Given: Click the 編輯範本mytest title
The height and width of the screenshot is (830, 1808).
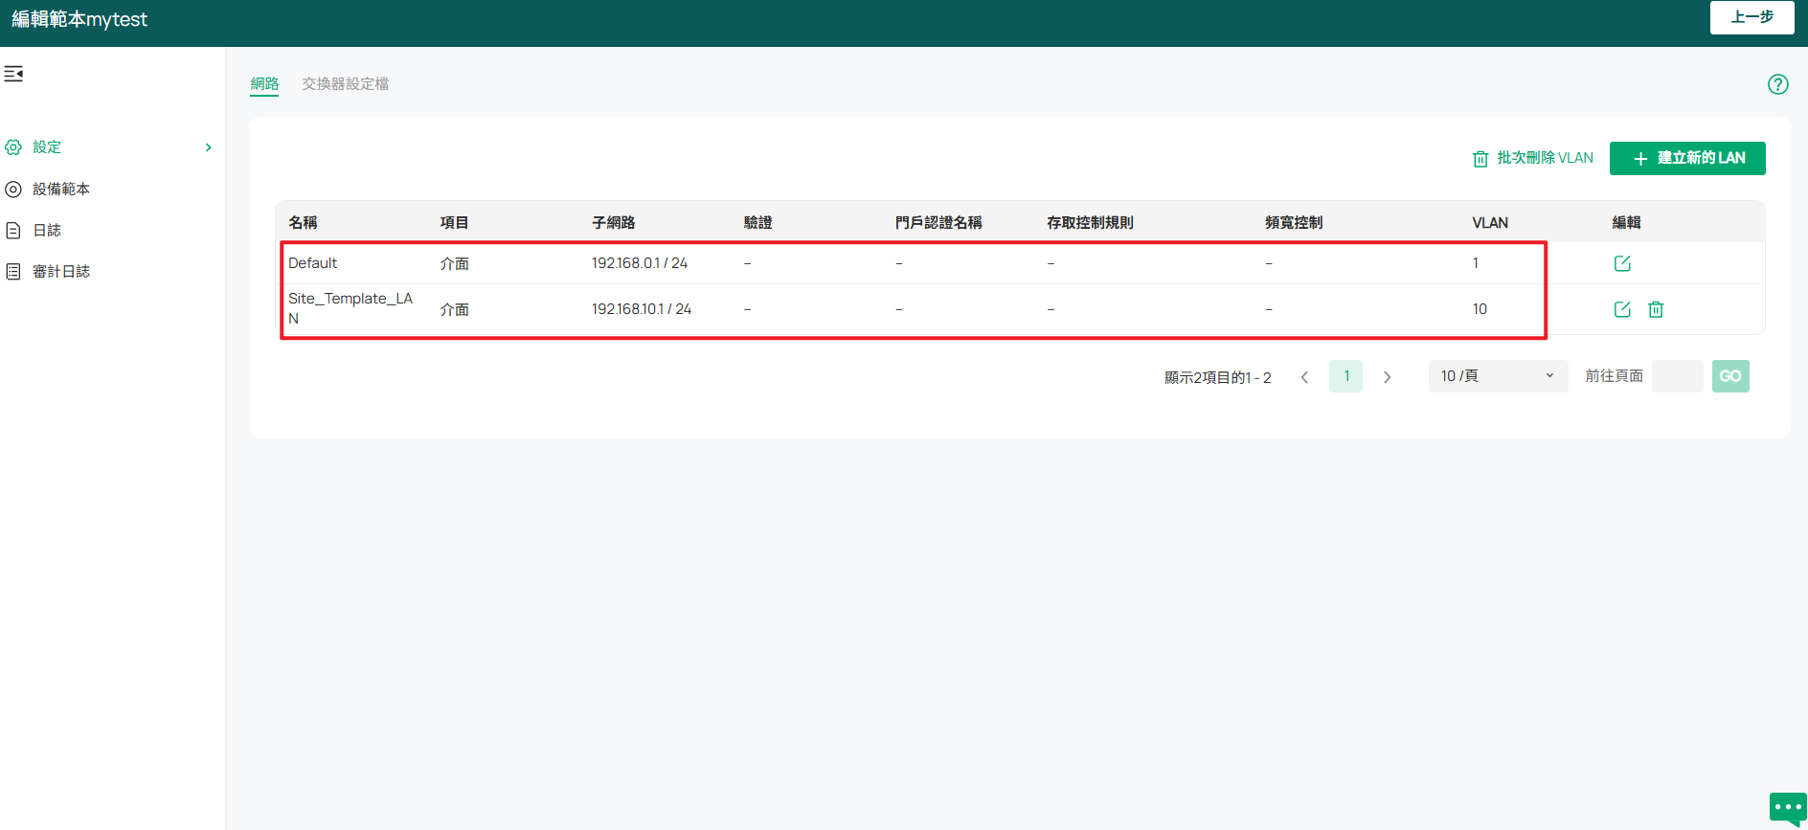Looking at the screenshot, I should tap(79, 19).
